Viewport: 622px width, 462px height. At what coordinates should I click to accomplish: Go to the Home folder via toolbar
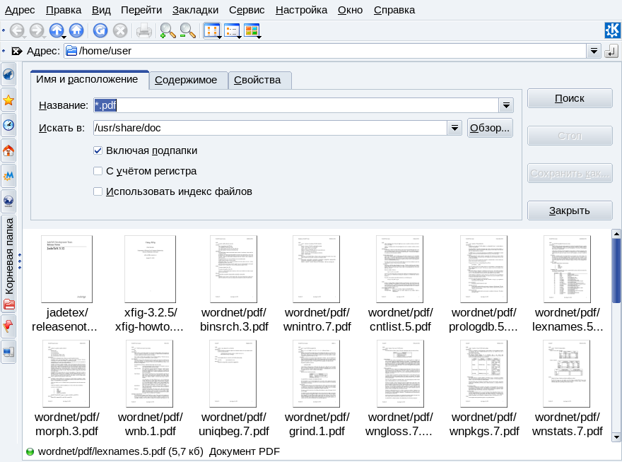76,30
